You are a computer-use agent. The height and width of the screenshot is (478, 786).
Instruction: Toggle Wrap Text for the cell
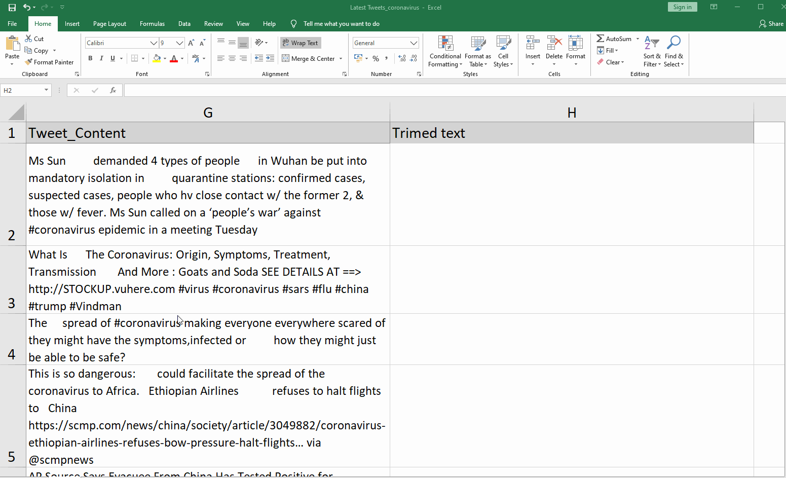click(301, 43)
